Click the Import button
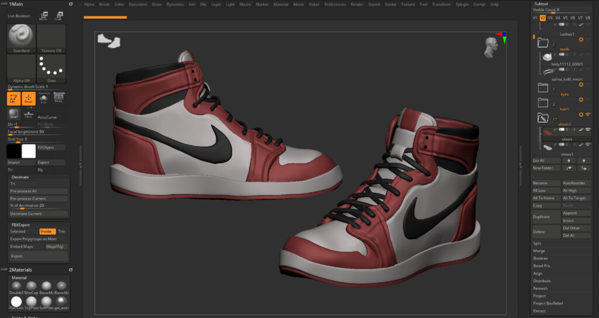 [x=22, y=163]
